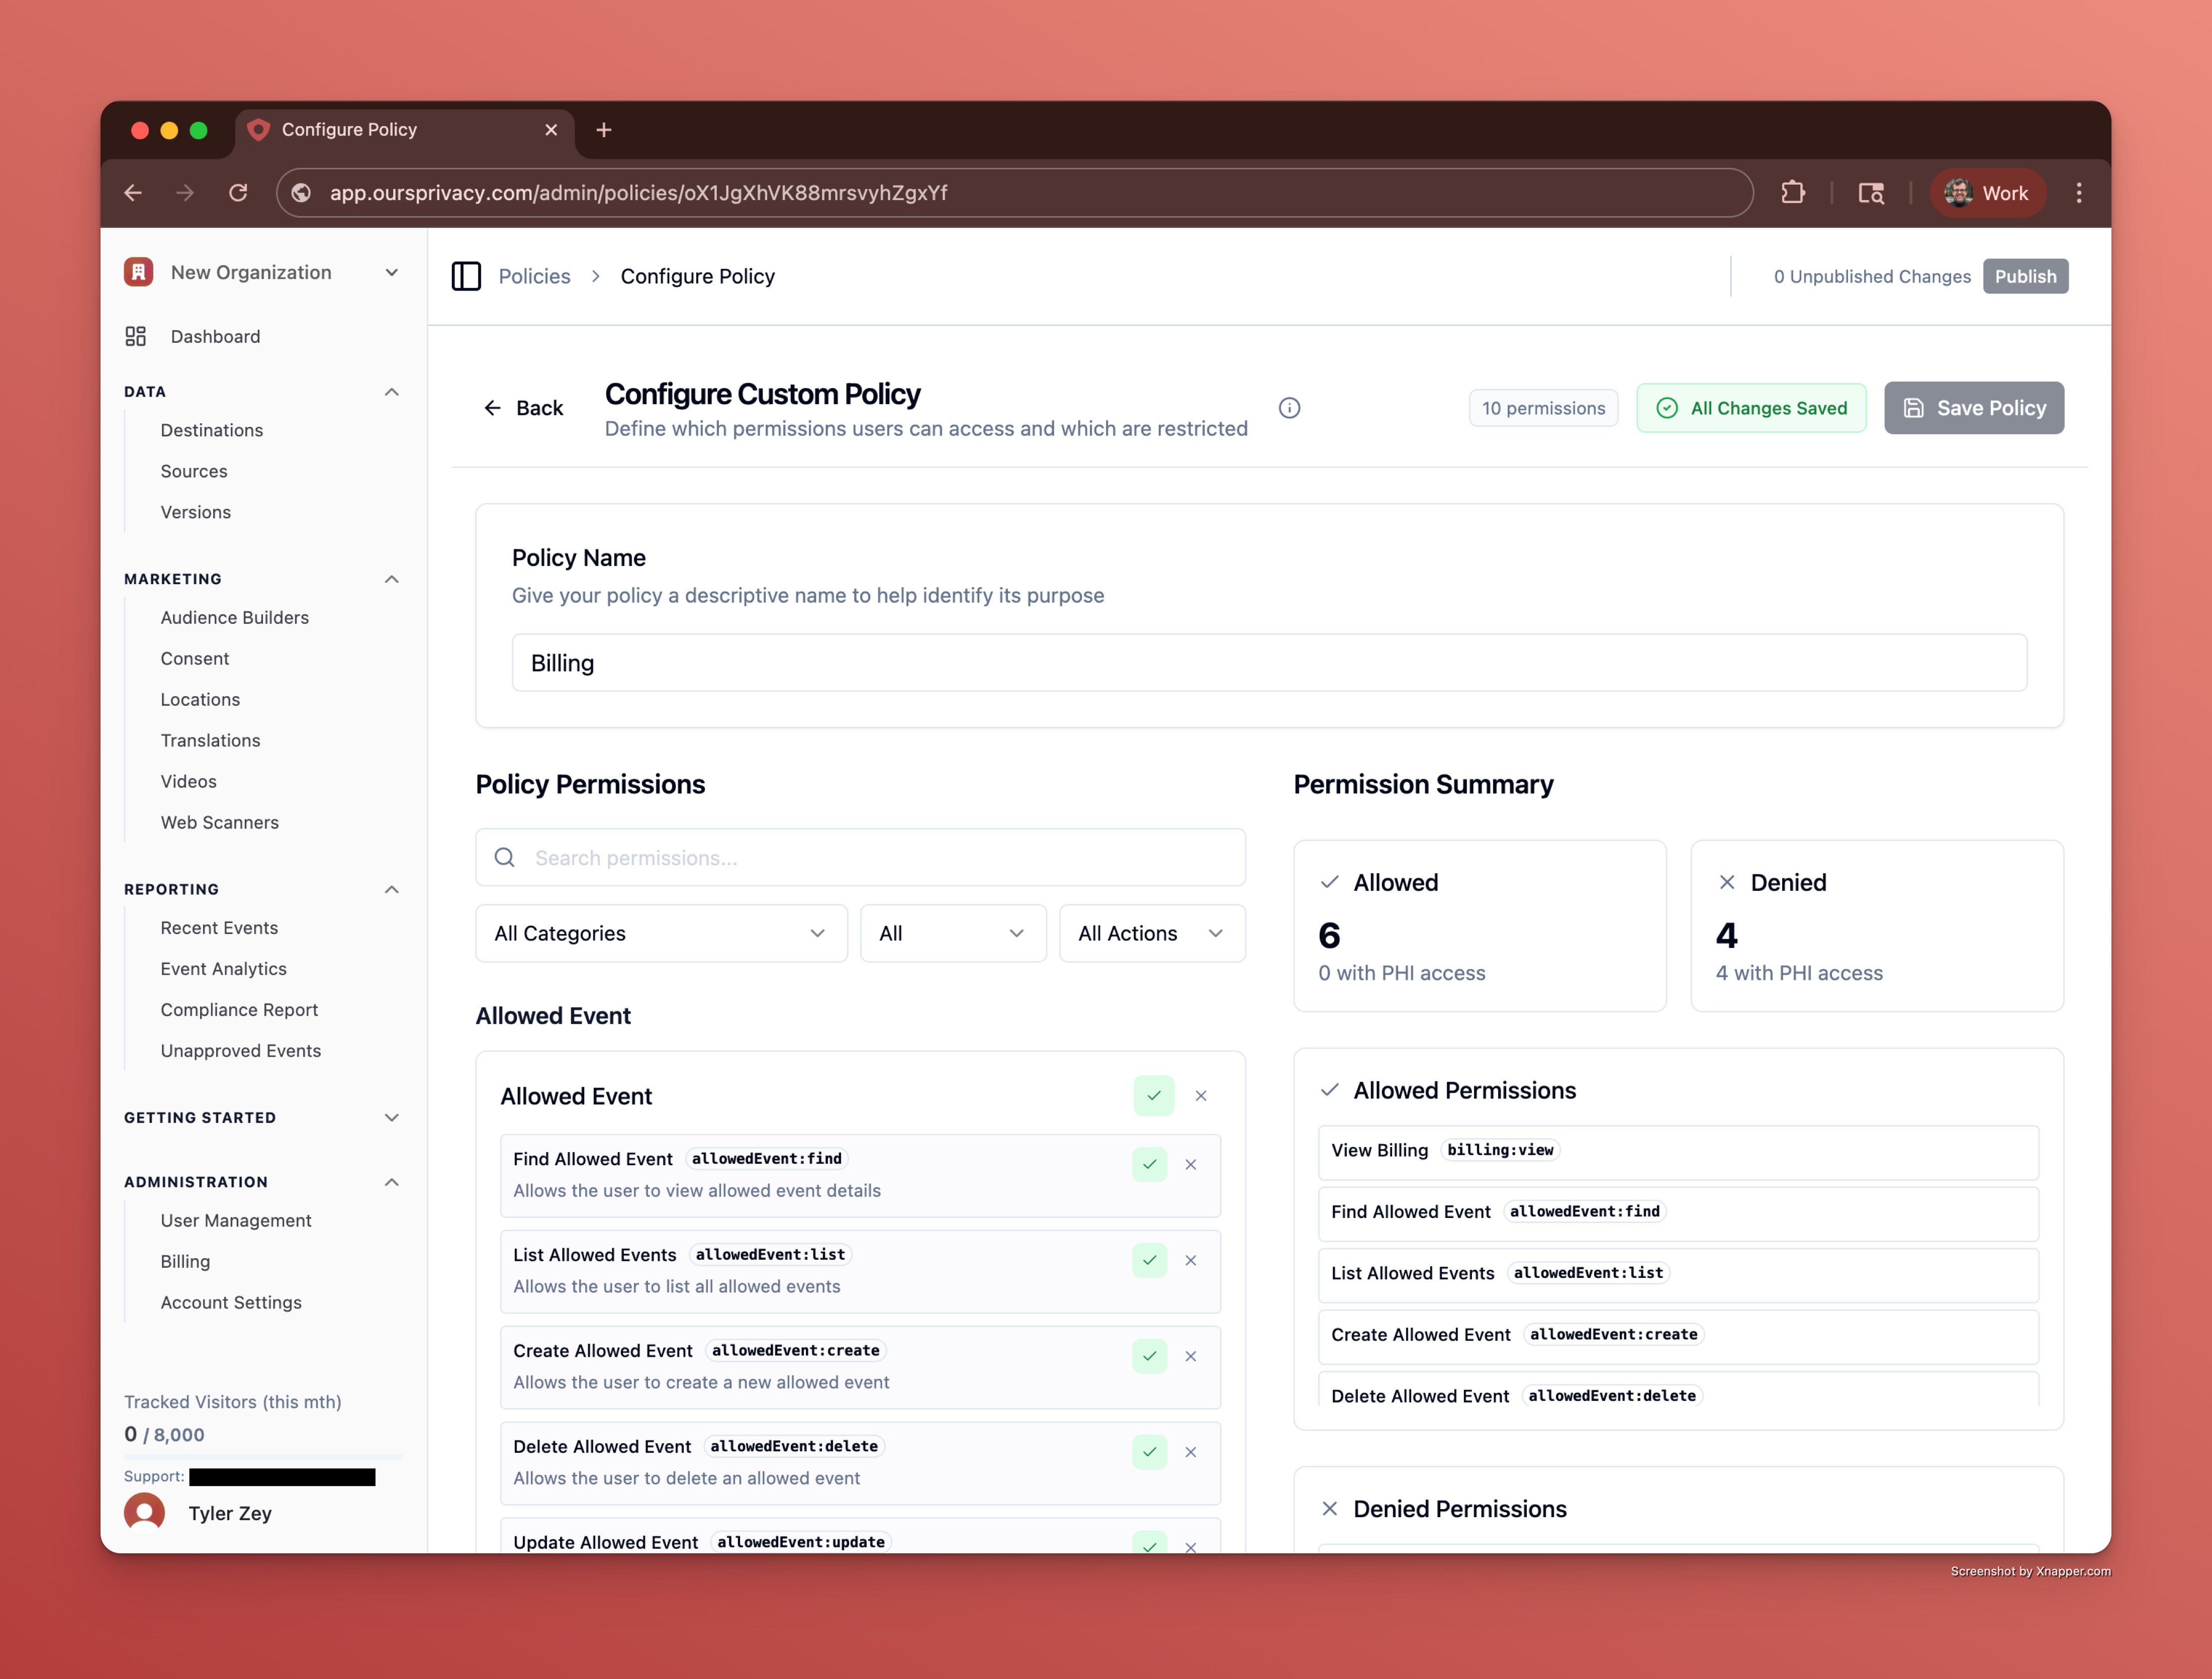Click the Dashboard grid icon
This screenshot has height=1679, width=2212.
coord(136,336)
